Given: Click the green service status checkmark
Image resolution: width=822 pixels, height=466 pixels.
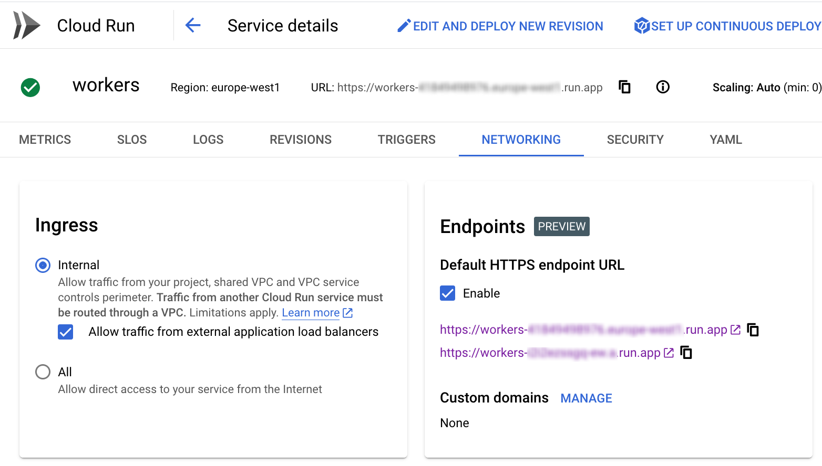Looking at the screenshot, I should 30,88.
